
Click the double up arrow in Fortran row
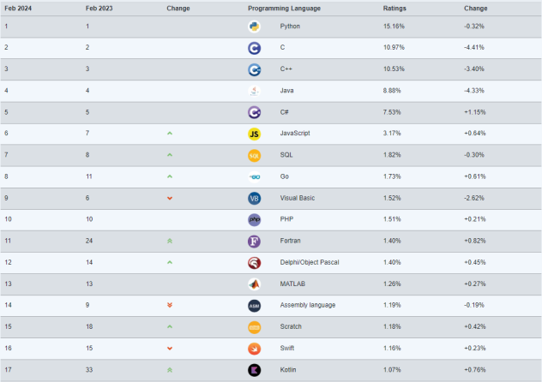click(170, 241)
